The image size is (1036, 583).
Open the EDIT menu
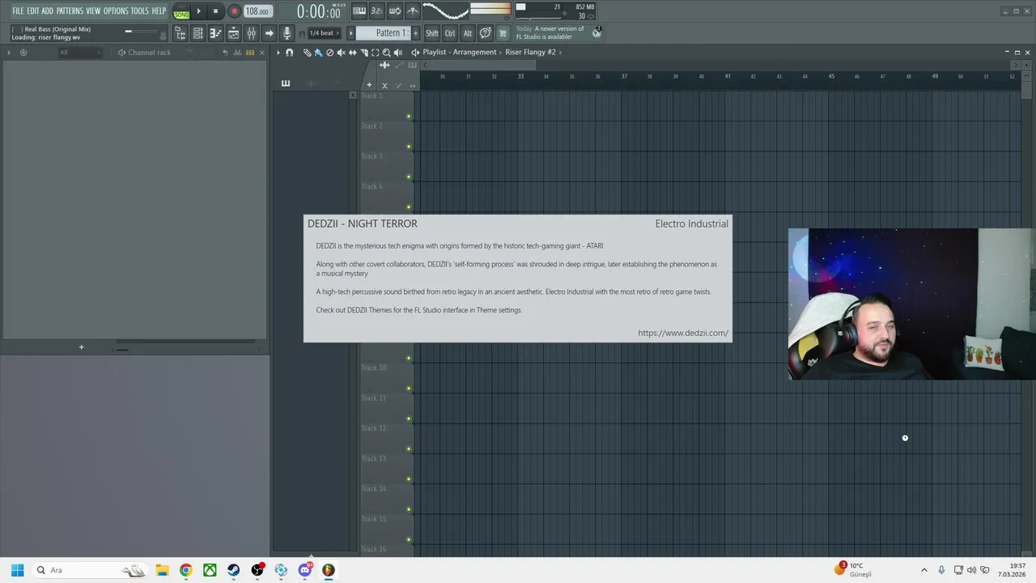pos(33,11)
